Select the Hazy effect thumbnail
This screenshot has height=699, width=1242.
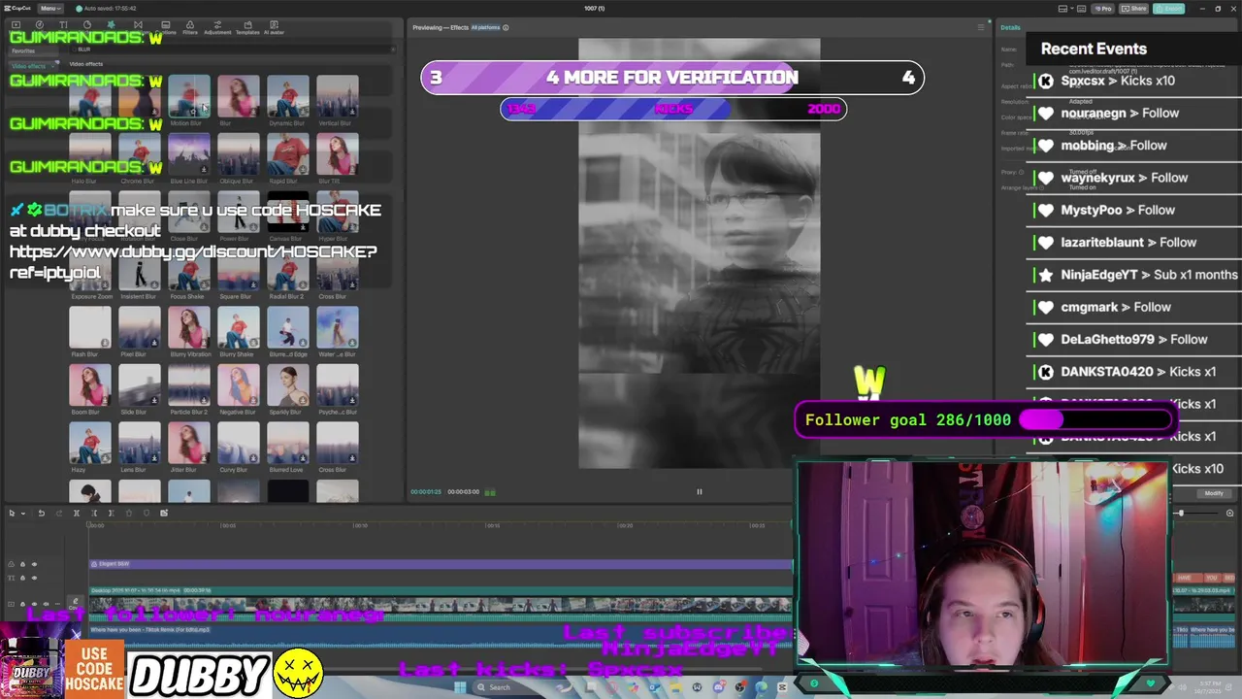(x=89, y=443)
